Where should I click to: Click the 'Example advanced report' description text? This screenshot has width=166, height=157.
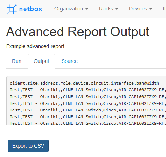pos(35,46)
